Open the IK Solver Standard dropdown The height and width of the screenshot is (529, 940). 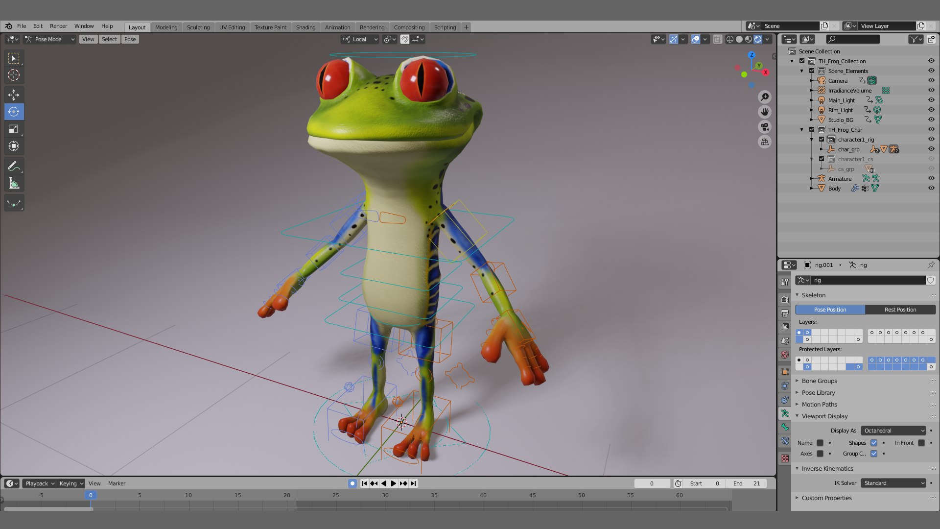coord(893,483)
